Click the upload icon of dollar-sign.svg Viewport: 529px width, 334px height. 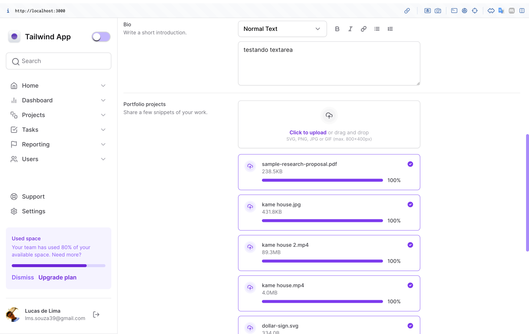tap(250, 328)
